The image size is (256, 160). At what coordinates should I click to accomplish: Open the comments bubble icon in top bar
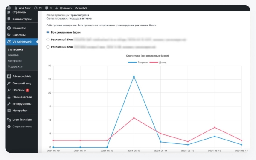click(47, 8)
